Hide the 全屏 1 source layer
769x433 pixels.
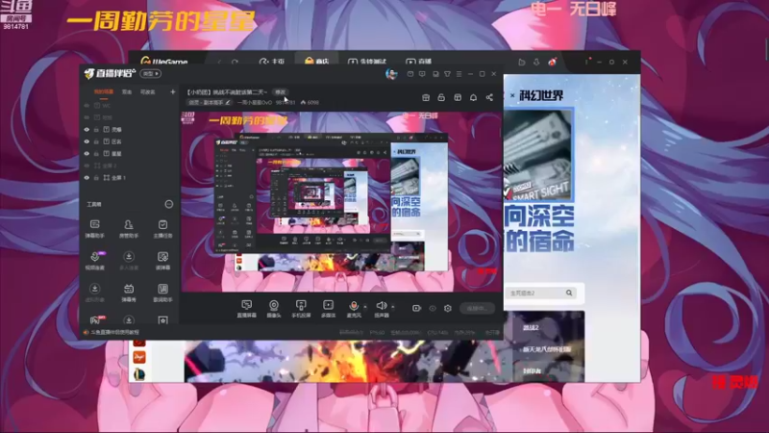point(87,178)
